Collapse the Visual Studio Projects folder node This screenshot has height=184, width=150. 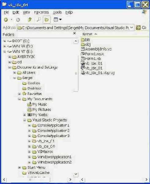point(24,120)
